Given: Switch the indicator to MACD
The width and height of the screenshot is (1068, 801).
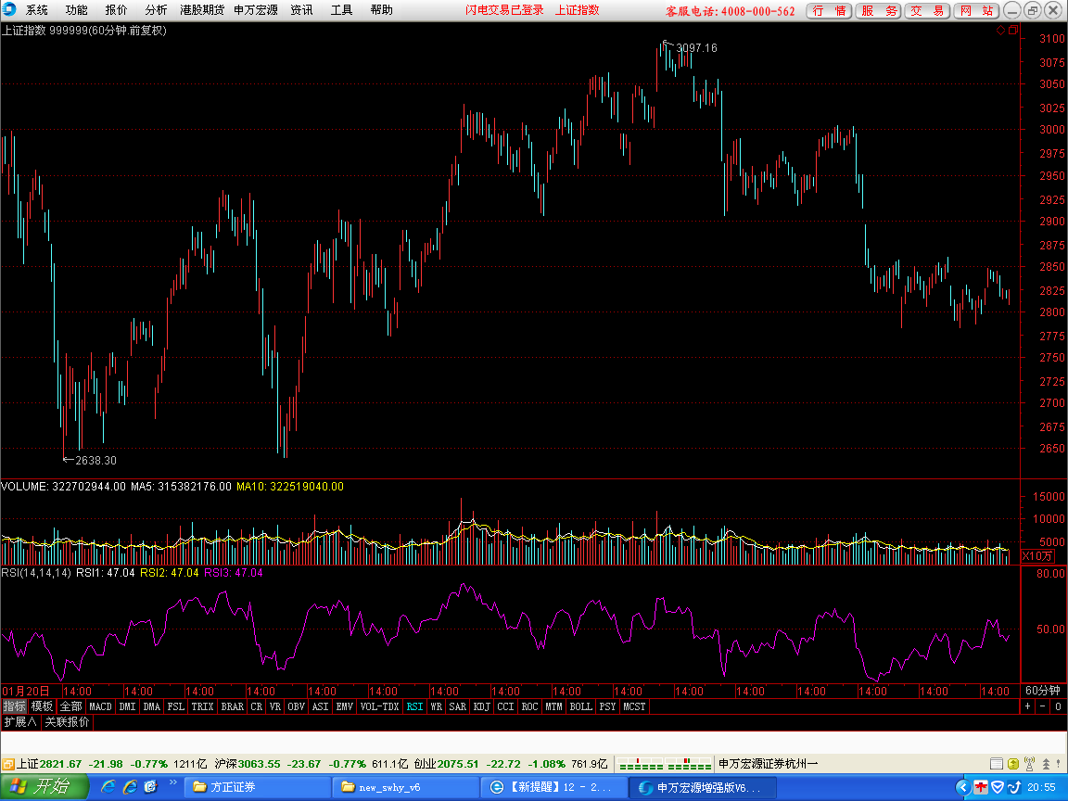Looking at the screenshot, I should (101, 706).
